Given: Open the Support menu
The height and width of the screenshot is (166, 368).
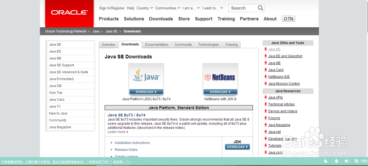Looking at the screenshot, I should (x=204, y=19).
